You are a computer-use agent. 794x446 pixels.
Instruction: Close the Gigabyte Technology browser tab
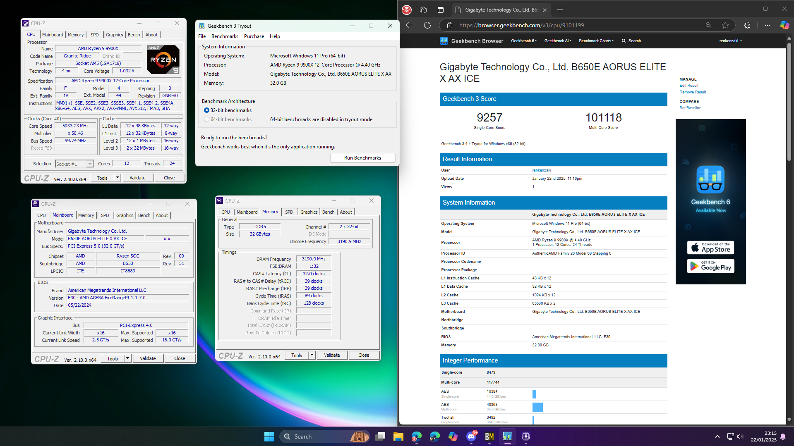click(545, 10)
